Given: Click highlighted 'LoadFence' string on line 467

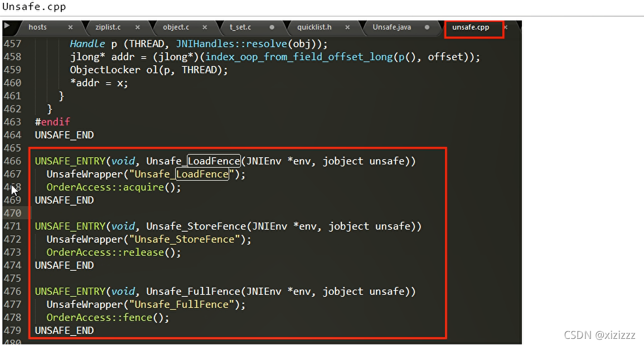Looking at the screenshot, I should [202, 174].
